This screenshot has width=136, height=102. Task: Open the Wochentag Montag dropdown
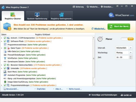[124, 52]
